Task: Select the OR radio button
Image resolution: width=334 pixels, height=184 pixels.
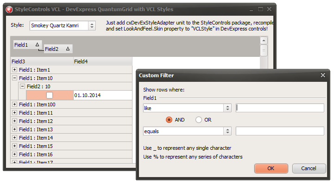Action: [199, 120]
